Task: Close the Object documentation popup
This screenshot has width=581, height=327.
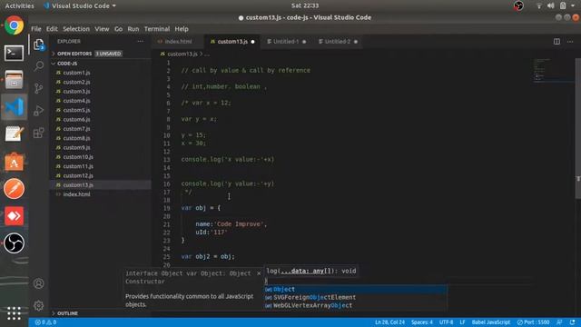Action: tap(259, 273)
